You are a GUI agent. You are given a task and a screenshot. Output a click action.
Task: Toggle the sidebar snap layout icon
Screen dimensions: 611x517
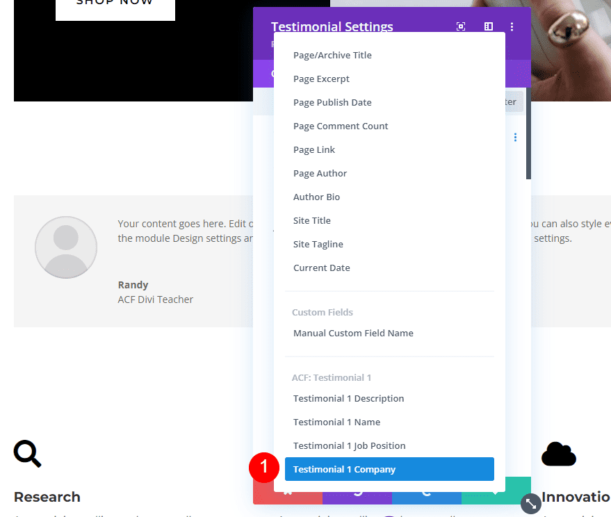pyautogui.click(x=489, y=26)
